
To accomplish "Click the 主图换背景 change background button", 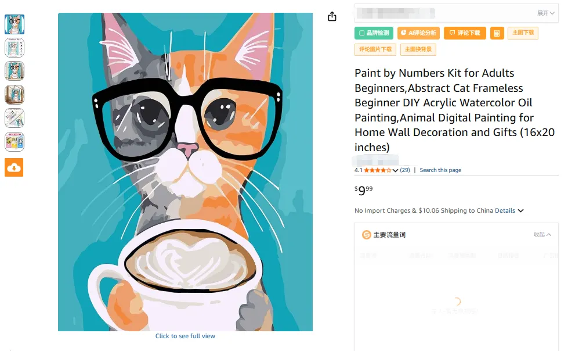I will pyautogui.click(x=418, y=49).
